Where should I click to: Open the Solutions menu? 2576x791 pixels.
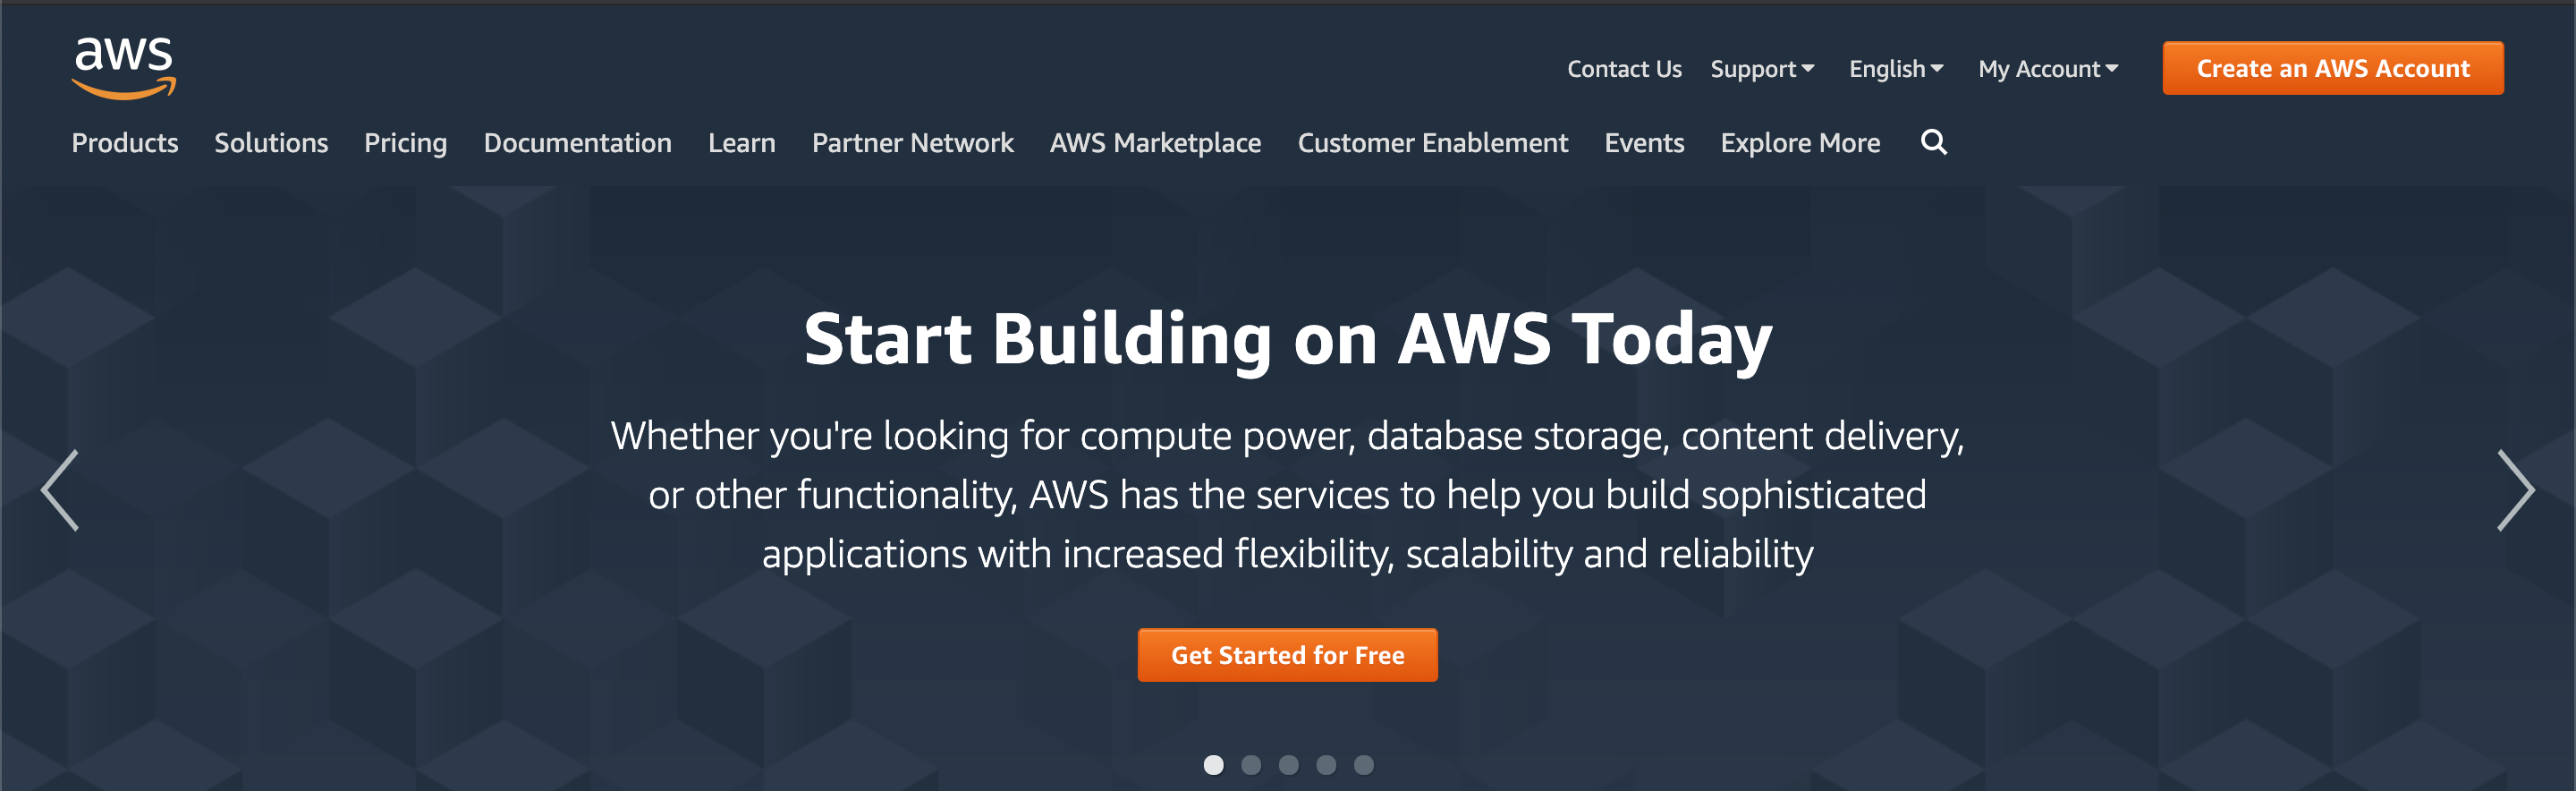pyautogui.click(x=271, y=143)
